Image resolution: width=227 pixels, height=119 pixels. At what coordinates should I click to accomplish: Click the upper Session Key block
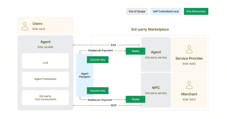98,60
